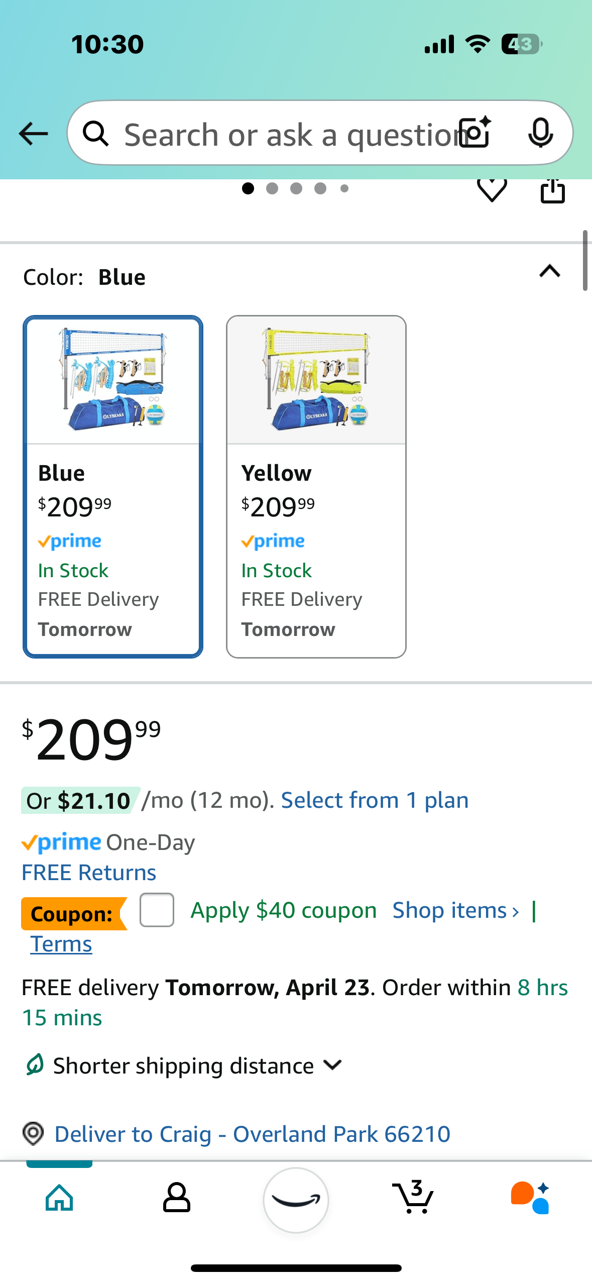This screenshot has height=1284, width=592.
Task: Open the coupon Terms link
Action: 61,944
